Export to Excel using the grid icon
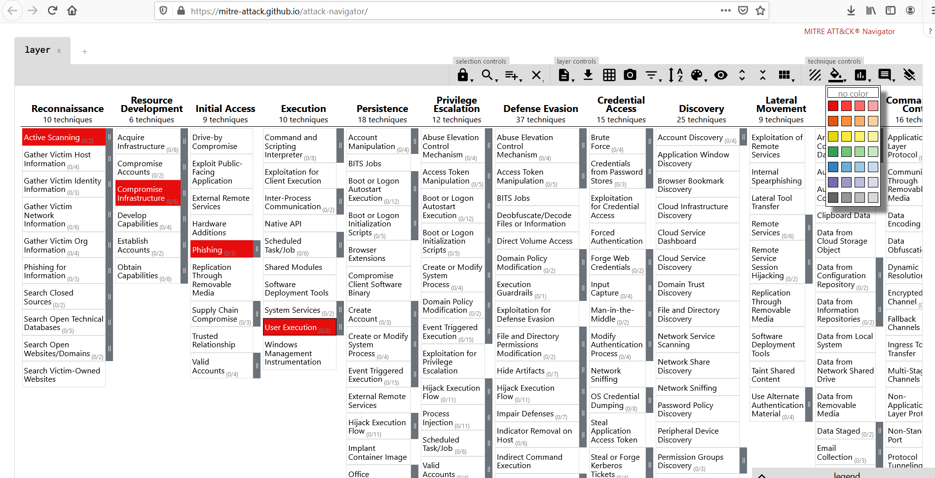The height and width of the screenshot is (478, 935). click(609, 75)
